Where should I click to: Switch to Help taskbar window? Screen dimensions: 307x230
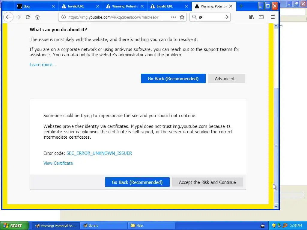pos(151,226)
